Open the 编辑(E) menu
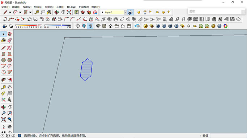Viewport: 247px width, 138px height. [x=16, y=7]
